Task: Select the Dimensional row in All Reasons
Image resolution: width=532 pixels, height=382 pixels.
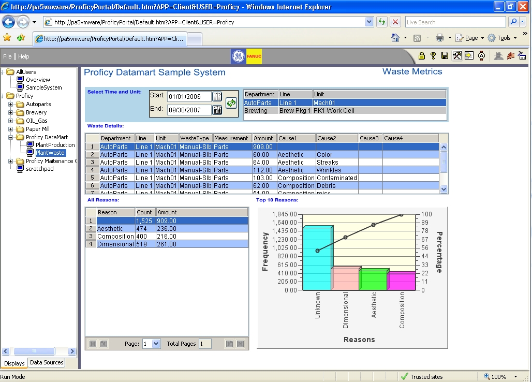Action: 167,244
